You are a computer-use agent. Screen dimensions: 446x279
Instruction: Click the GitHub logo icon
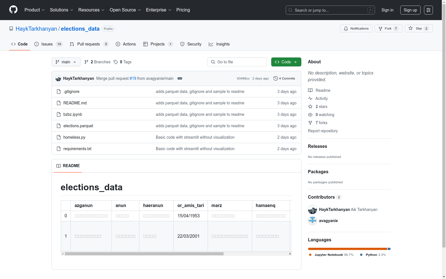[13, 10]
